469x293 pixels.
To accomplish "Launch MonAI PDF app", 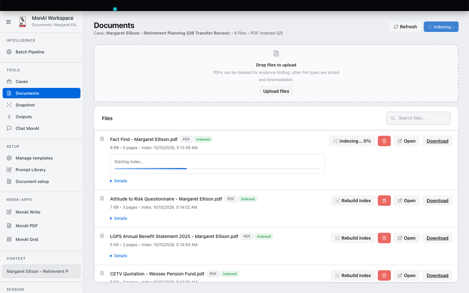I will pyautogui.click(x=41, y=226).
